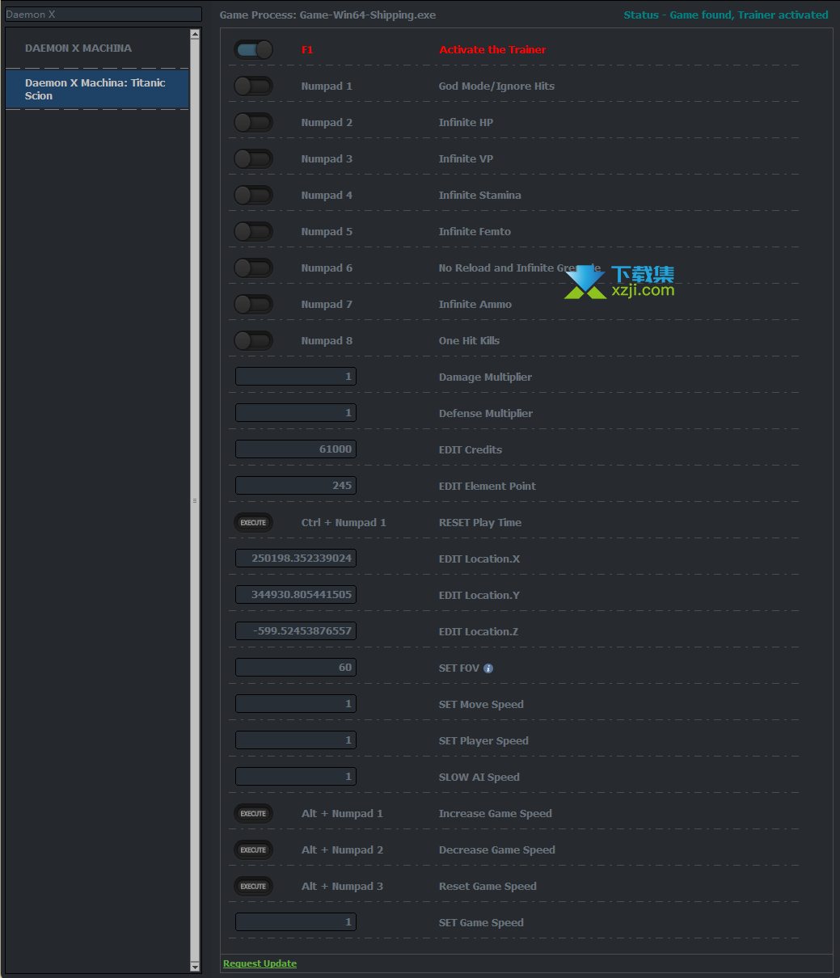Click the SLOW AI Speed value box
The height and width of the screenshot is (978, 840).
(296, 777)
